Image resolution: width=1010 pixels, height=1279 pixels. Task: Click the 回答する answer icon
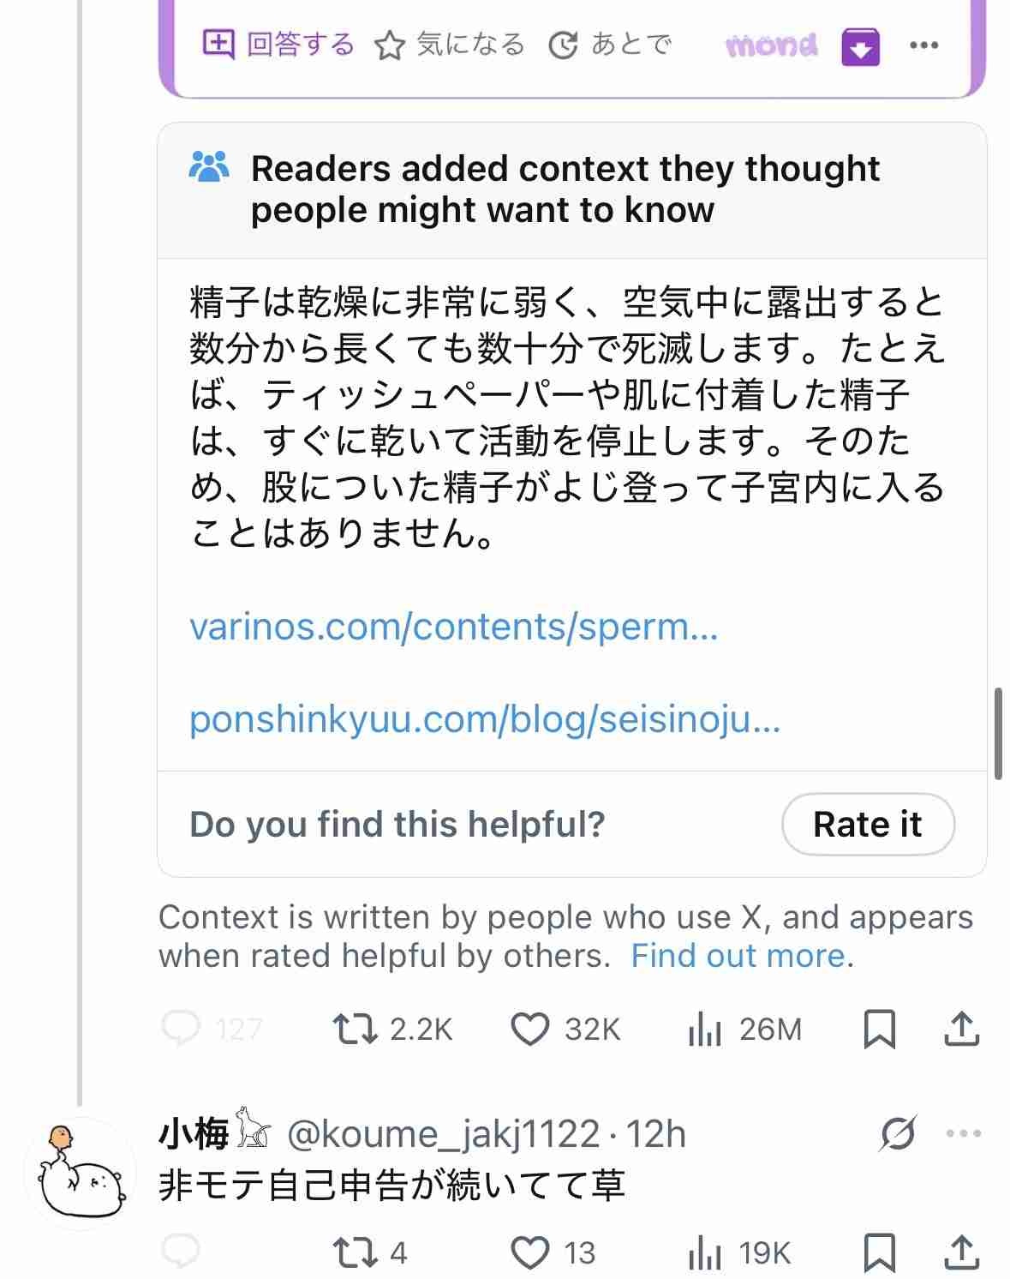[x=218, y=44]
